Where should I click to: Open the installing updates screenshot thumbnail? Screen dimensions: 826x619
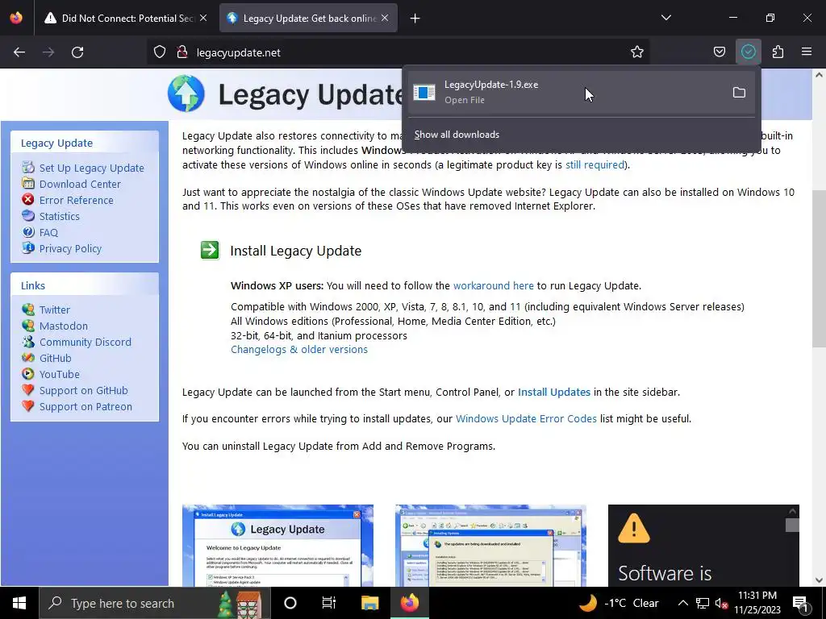pyautogui.click(x=491, y=546)
